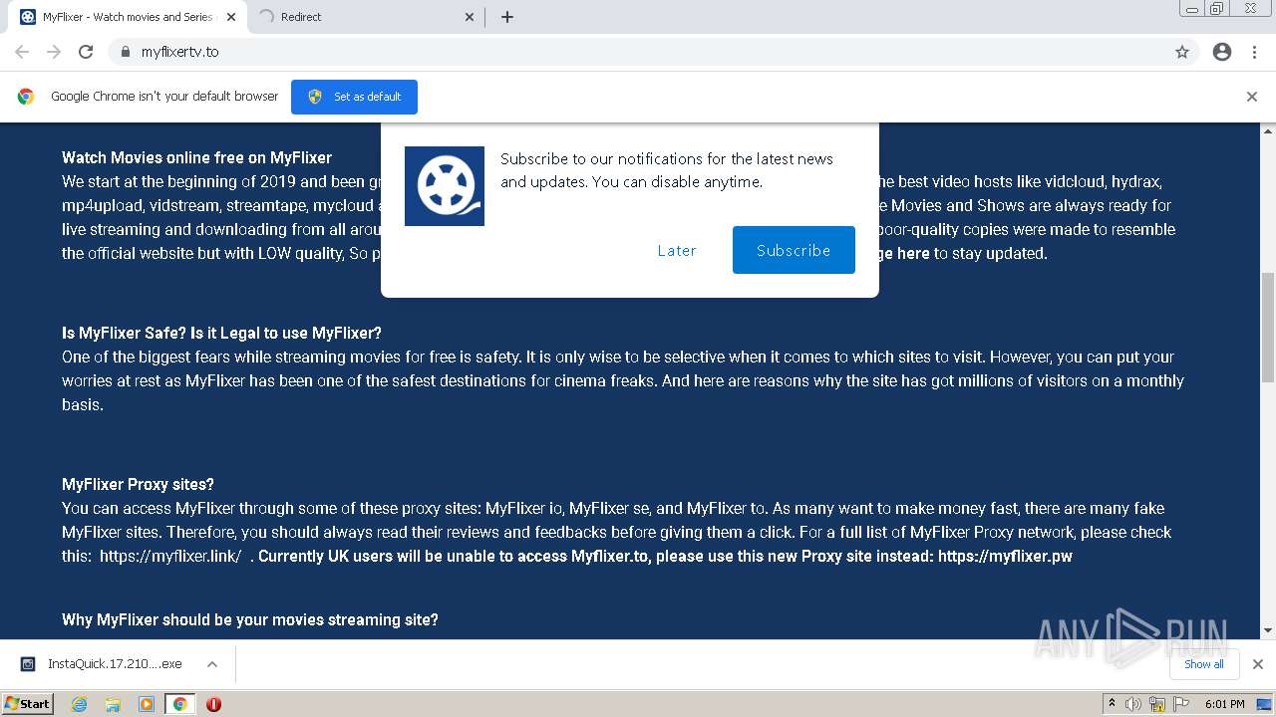This screenshot has height=717, width=1276.
Task: Click the system clock showing 6:01 PM
Action: pyautogui.click(x=1224, y=704)
